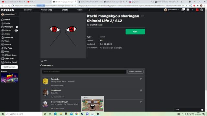Open GlockBlock's username link
Screen dimensions: 207x116
coord(56,91)
